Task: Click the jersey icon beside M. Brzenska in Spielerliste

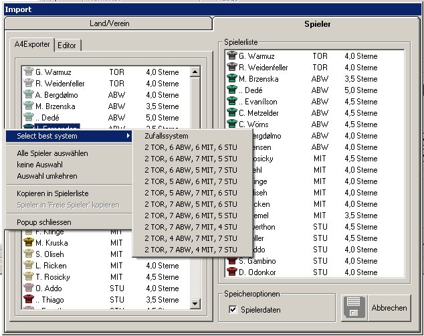Action: click(x=232, y=79)
